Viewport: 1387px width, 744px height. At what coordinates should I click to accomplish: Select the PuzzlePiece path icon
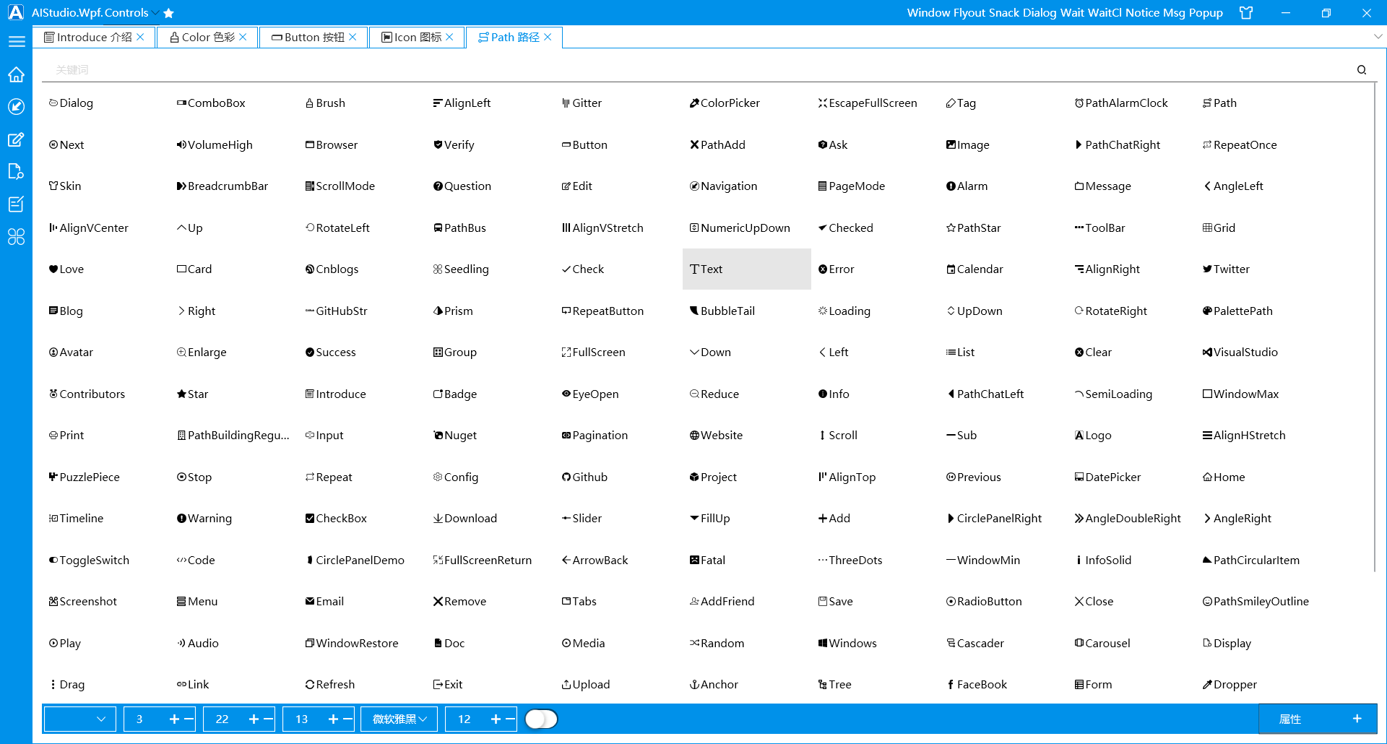coord(85,477)
